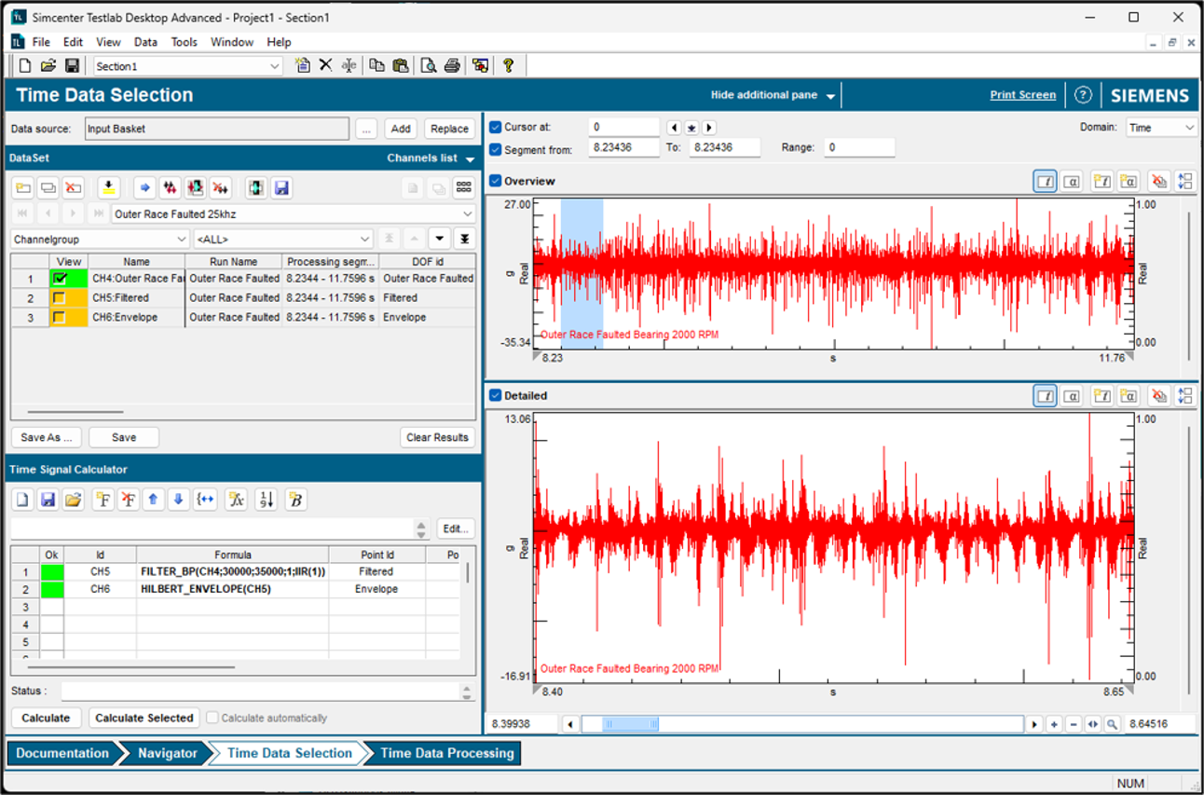Open the Tools menu
The height and width of the screenshot is (795, 1204).
coord(184,42)
